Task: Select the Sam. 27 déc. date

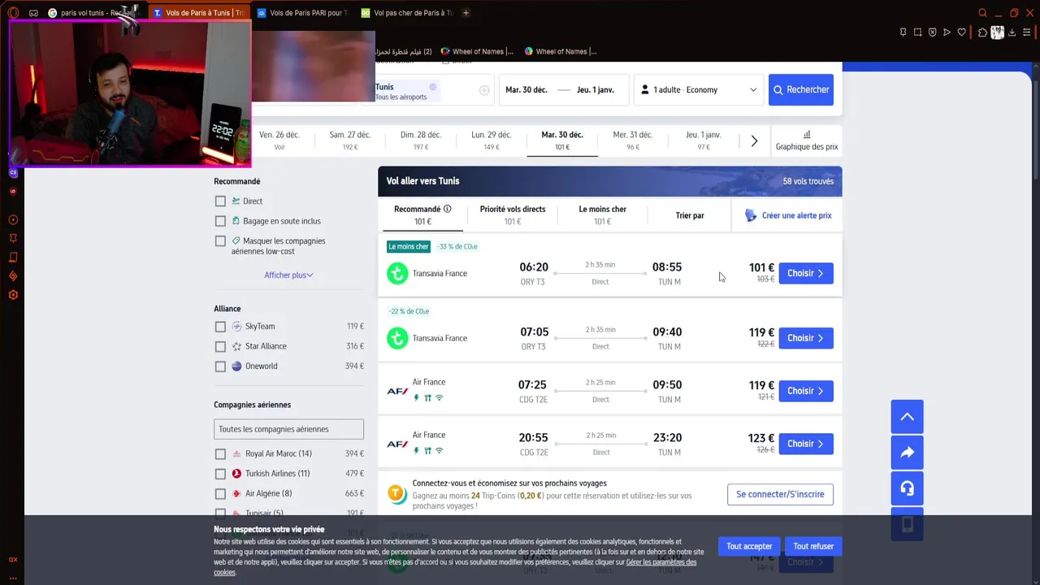Action: pyautogui.click(x=349, y=141)
